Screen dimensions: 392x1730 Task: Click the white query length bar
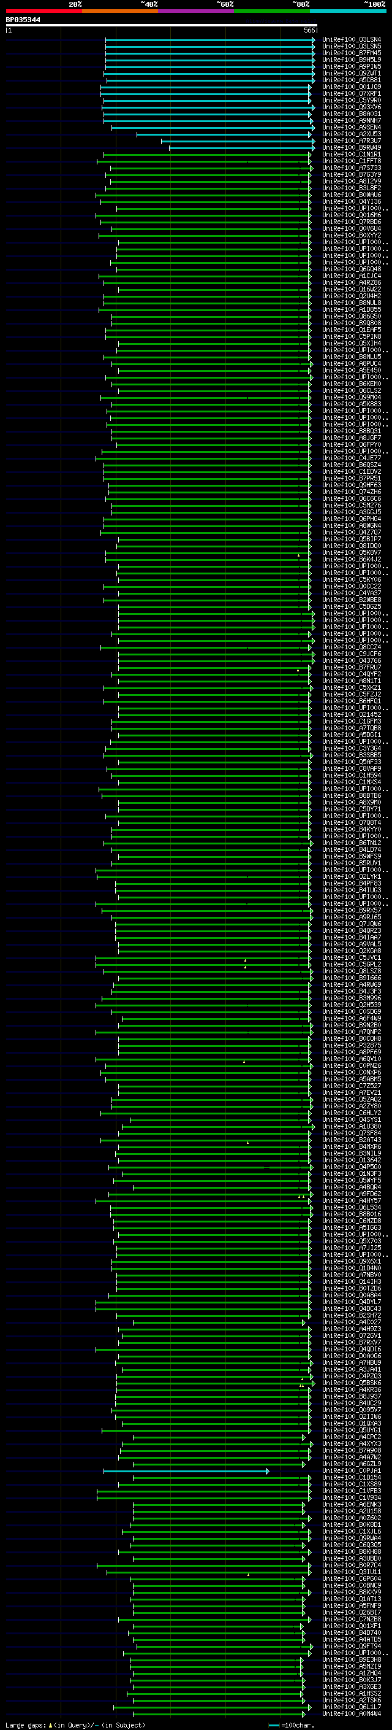pos(162,26)
